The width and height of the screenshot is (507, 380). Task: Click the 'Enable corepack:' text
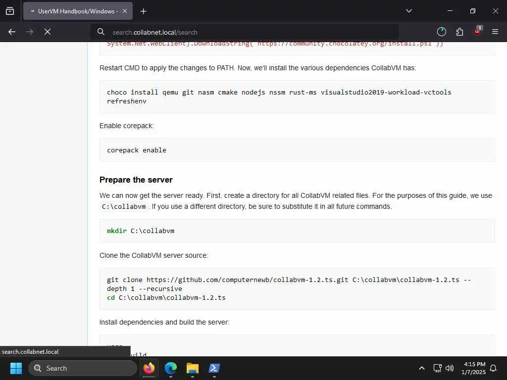tap(127, 126)
